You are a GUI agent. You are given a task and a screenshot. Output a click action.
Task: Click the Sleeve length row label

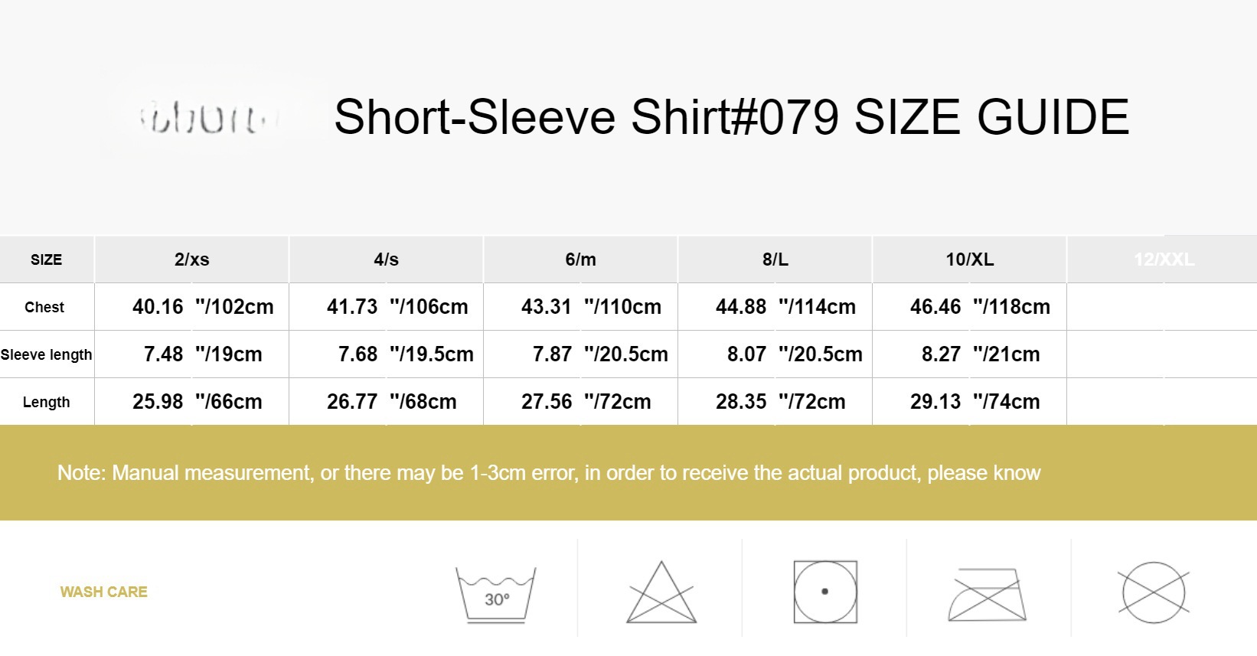[46, 354]
